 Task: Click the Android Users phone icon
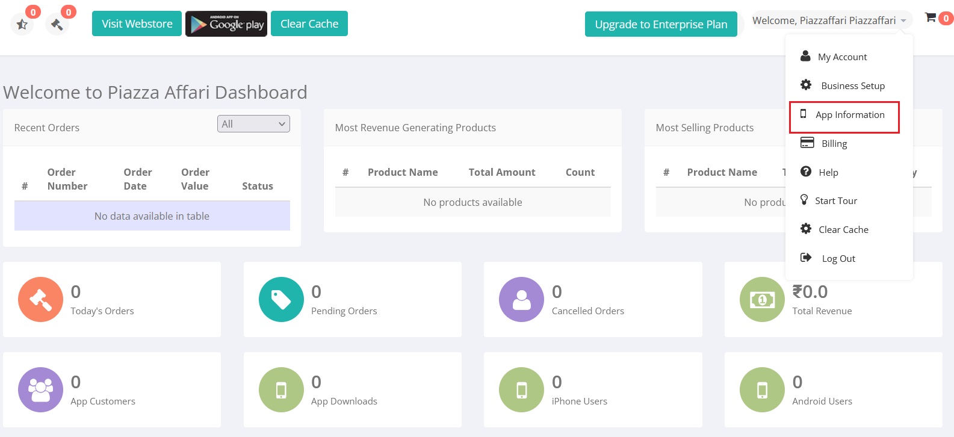762,389
